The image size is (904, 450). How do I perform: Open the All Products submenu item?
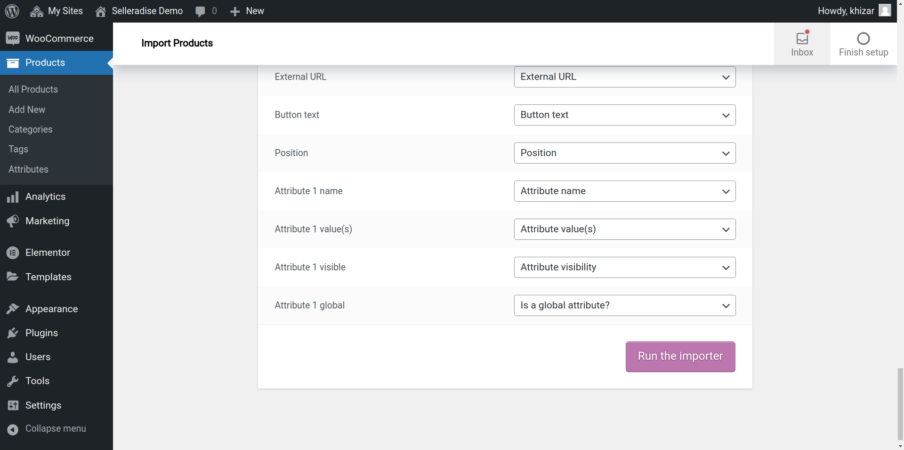pyautogui.click(x=33, y=89)
